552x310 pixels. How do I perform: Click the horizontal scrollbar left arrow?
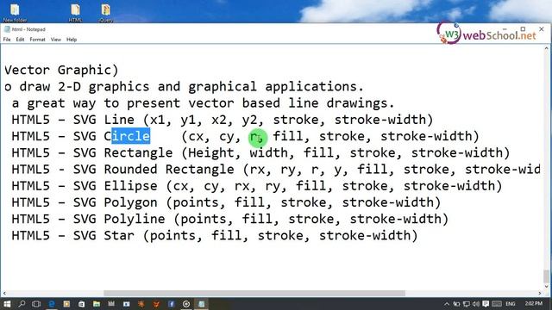tap(4, 293)
